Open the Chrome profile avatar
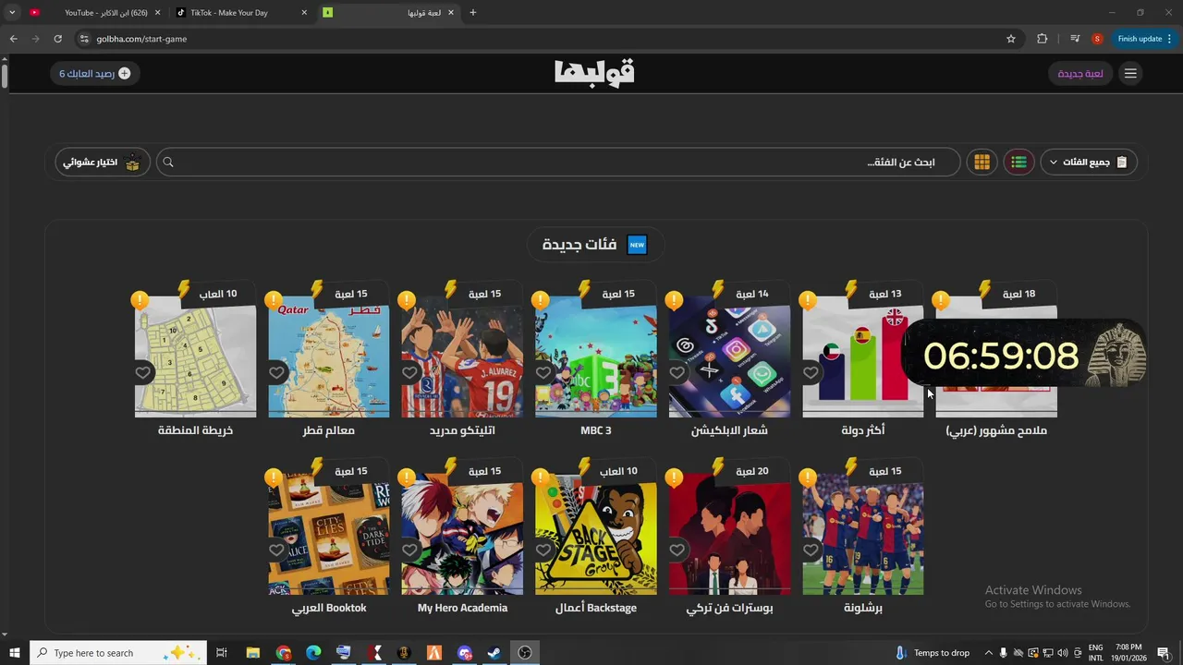The image size is (1183, 665). 1097,39
